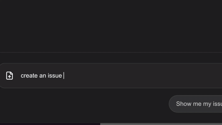This screenshot has height=125, width=222.
Task: Click the word "issue" in the prompt
Action: pos(55,76)
